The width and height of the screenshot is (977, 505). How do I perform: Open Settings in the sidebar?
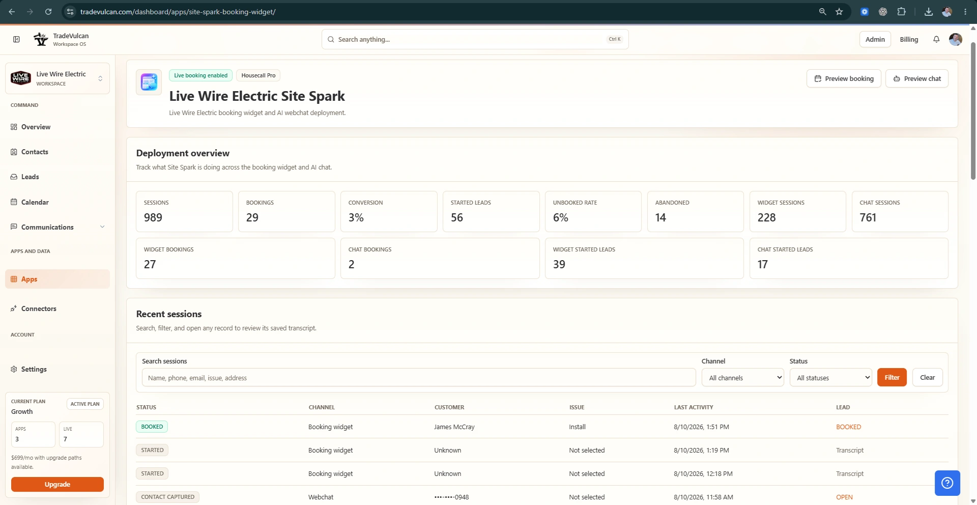pyautogui.click(x=58, y=369)
